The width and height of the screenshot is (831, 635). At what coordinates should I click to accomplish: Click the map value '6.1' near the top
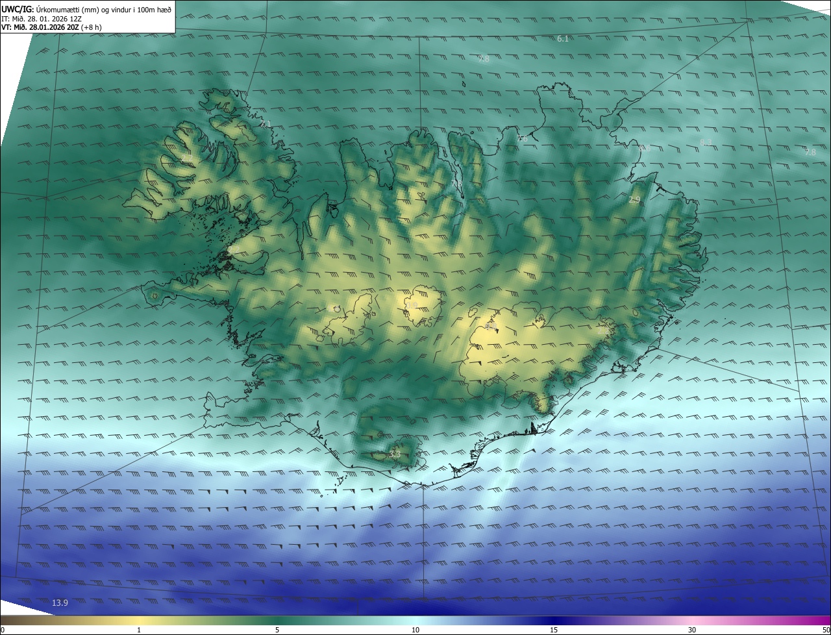[563, 39]
